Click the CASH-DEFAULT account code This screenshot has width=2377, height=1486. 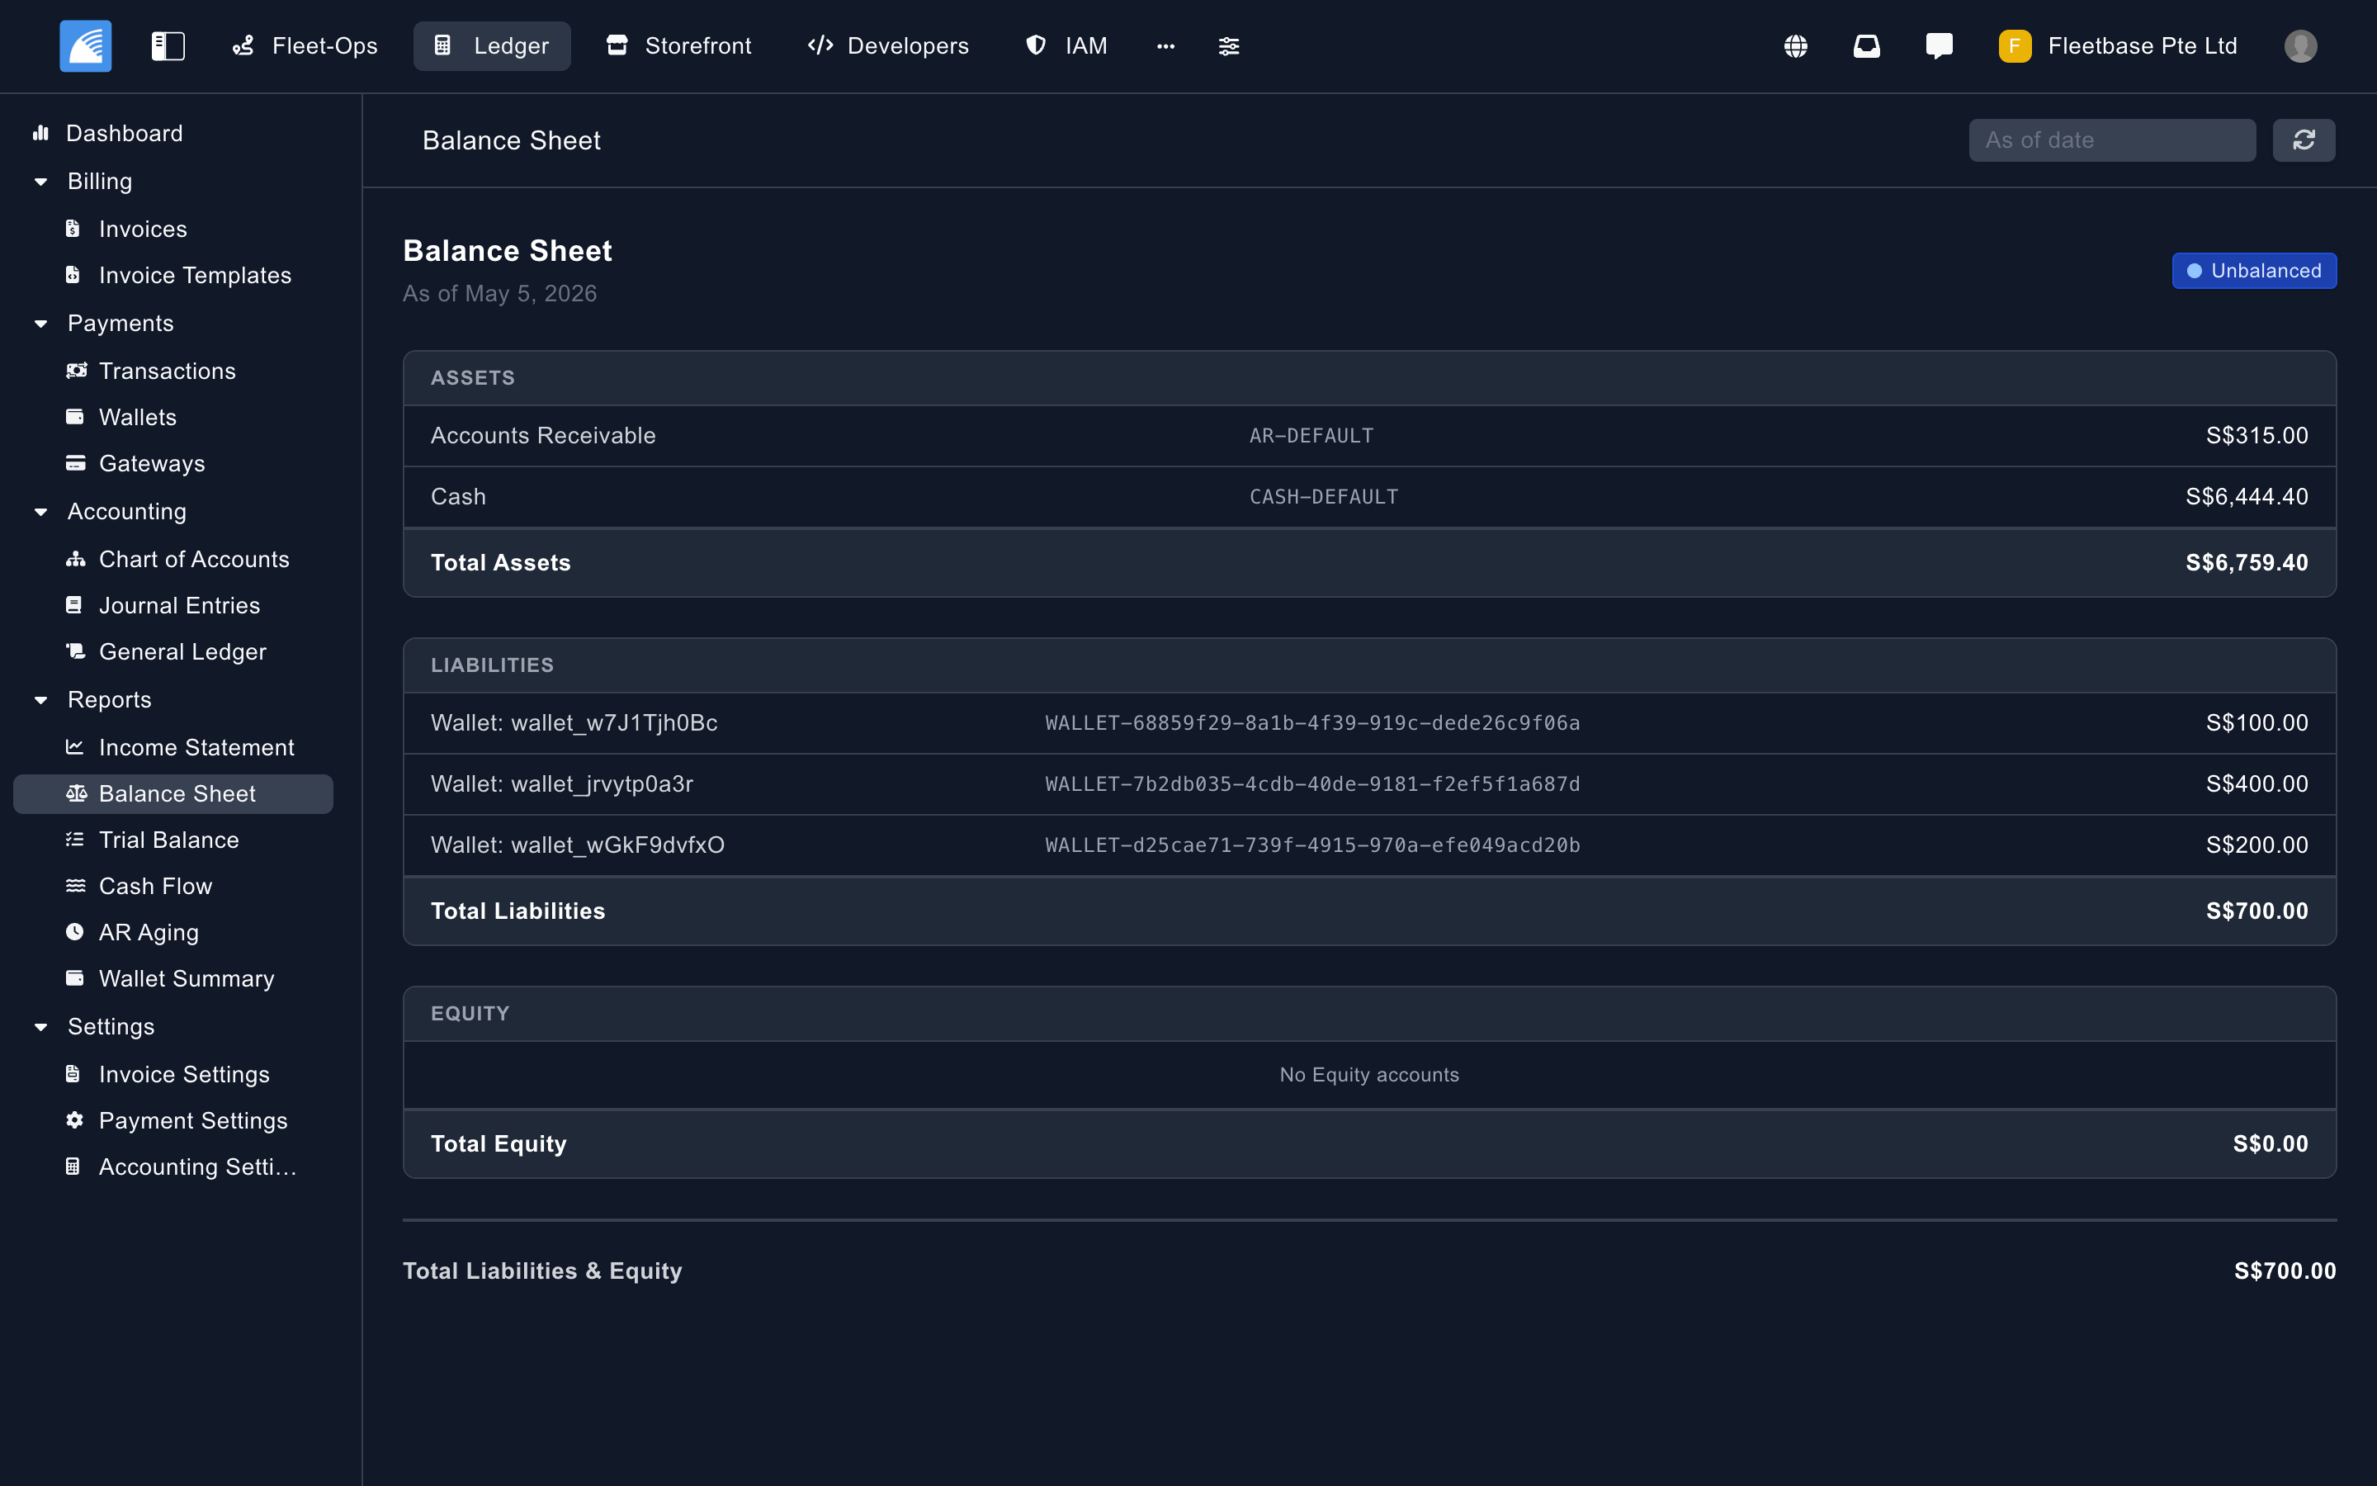pos(1323,497)
